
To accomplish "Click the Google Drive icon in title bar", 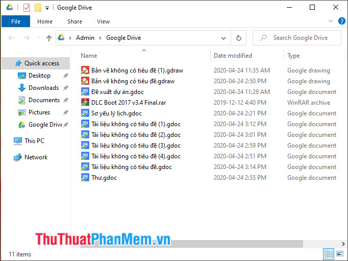I will pos(9,8).
